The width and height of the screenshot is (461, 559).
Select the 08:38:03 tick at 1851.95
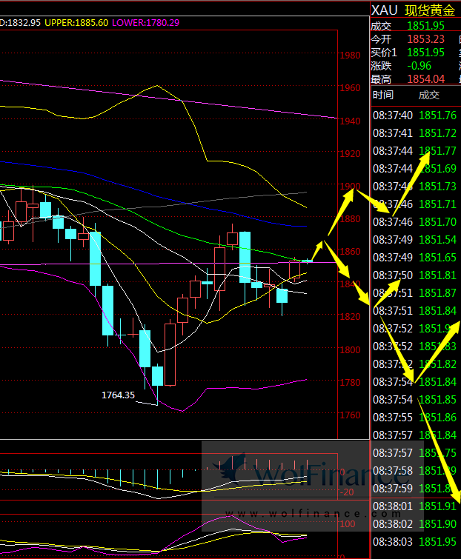[x=437, y=542]
